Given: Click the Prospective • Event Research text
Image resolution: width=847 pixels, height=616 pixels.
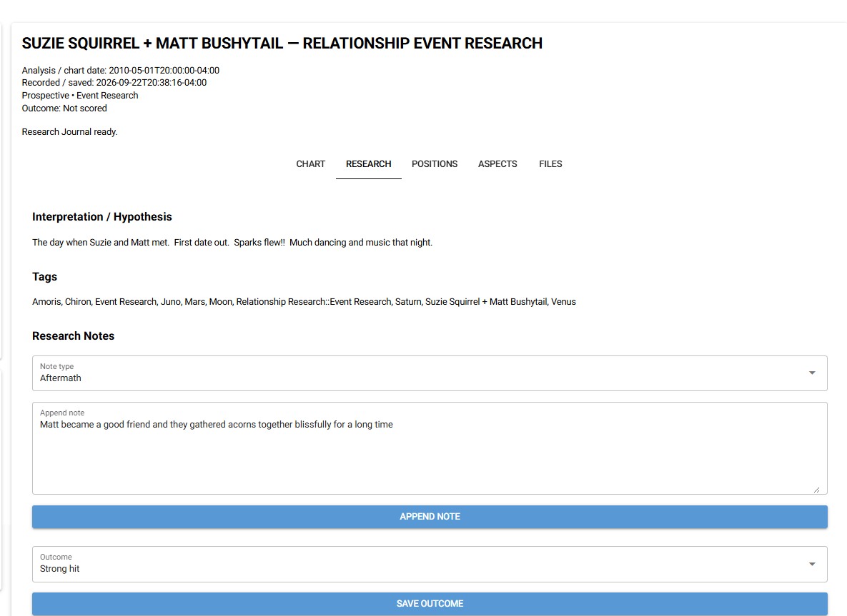Looking at the screenshot, I should 80,96.
